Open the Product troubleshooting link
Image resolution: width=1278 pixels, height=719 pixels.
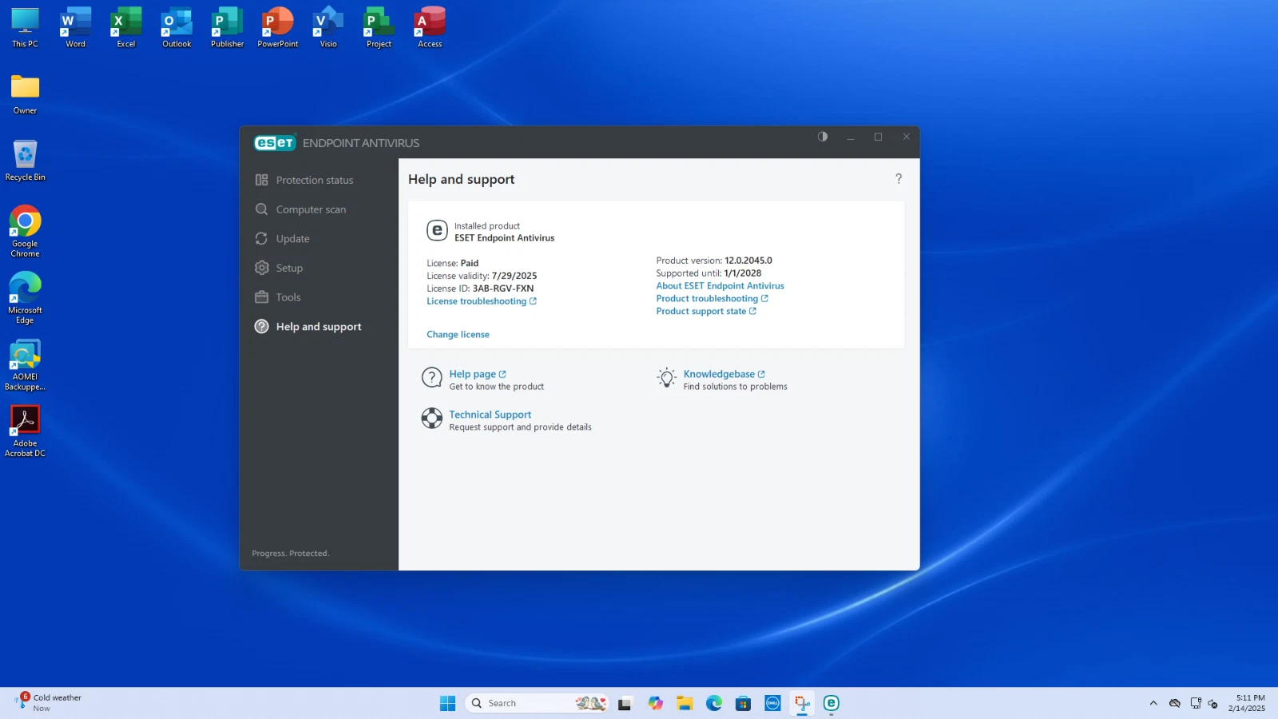click(x=712, y=299)
